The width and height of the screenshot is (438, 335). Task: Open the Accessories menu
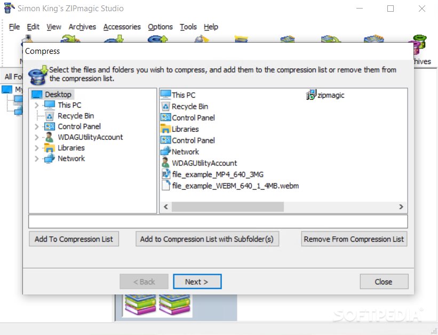[122, 27]
